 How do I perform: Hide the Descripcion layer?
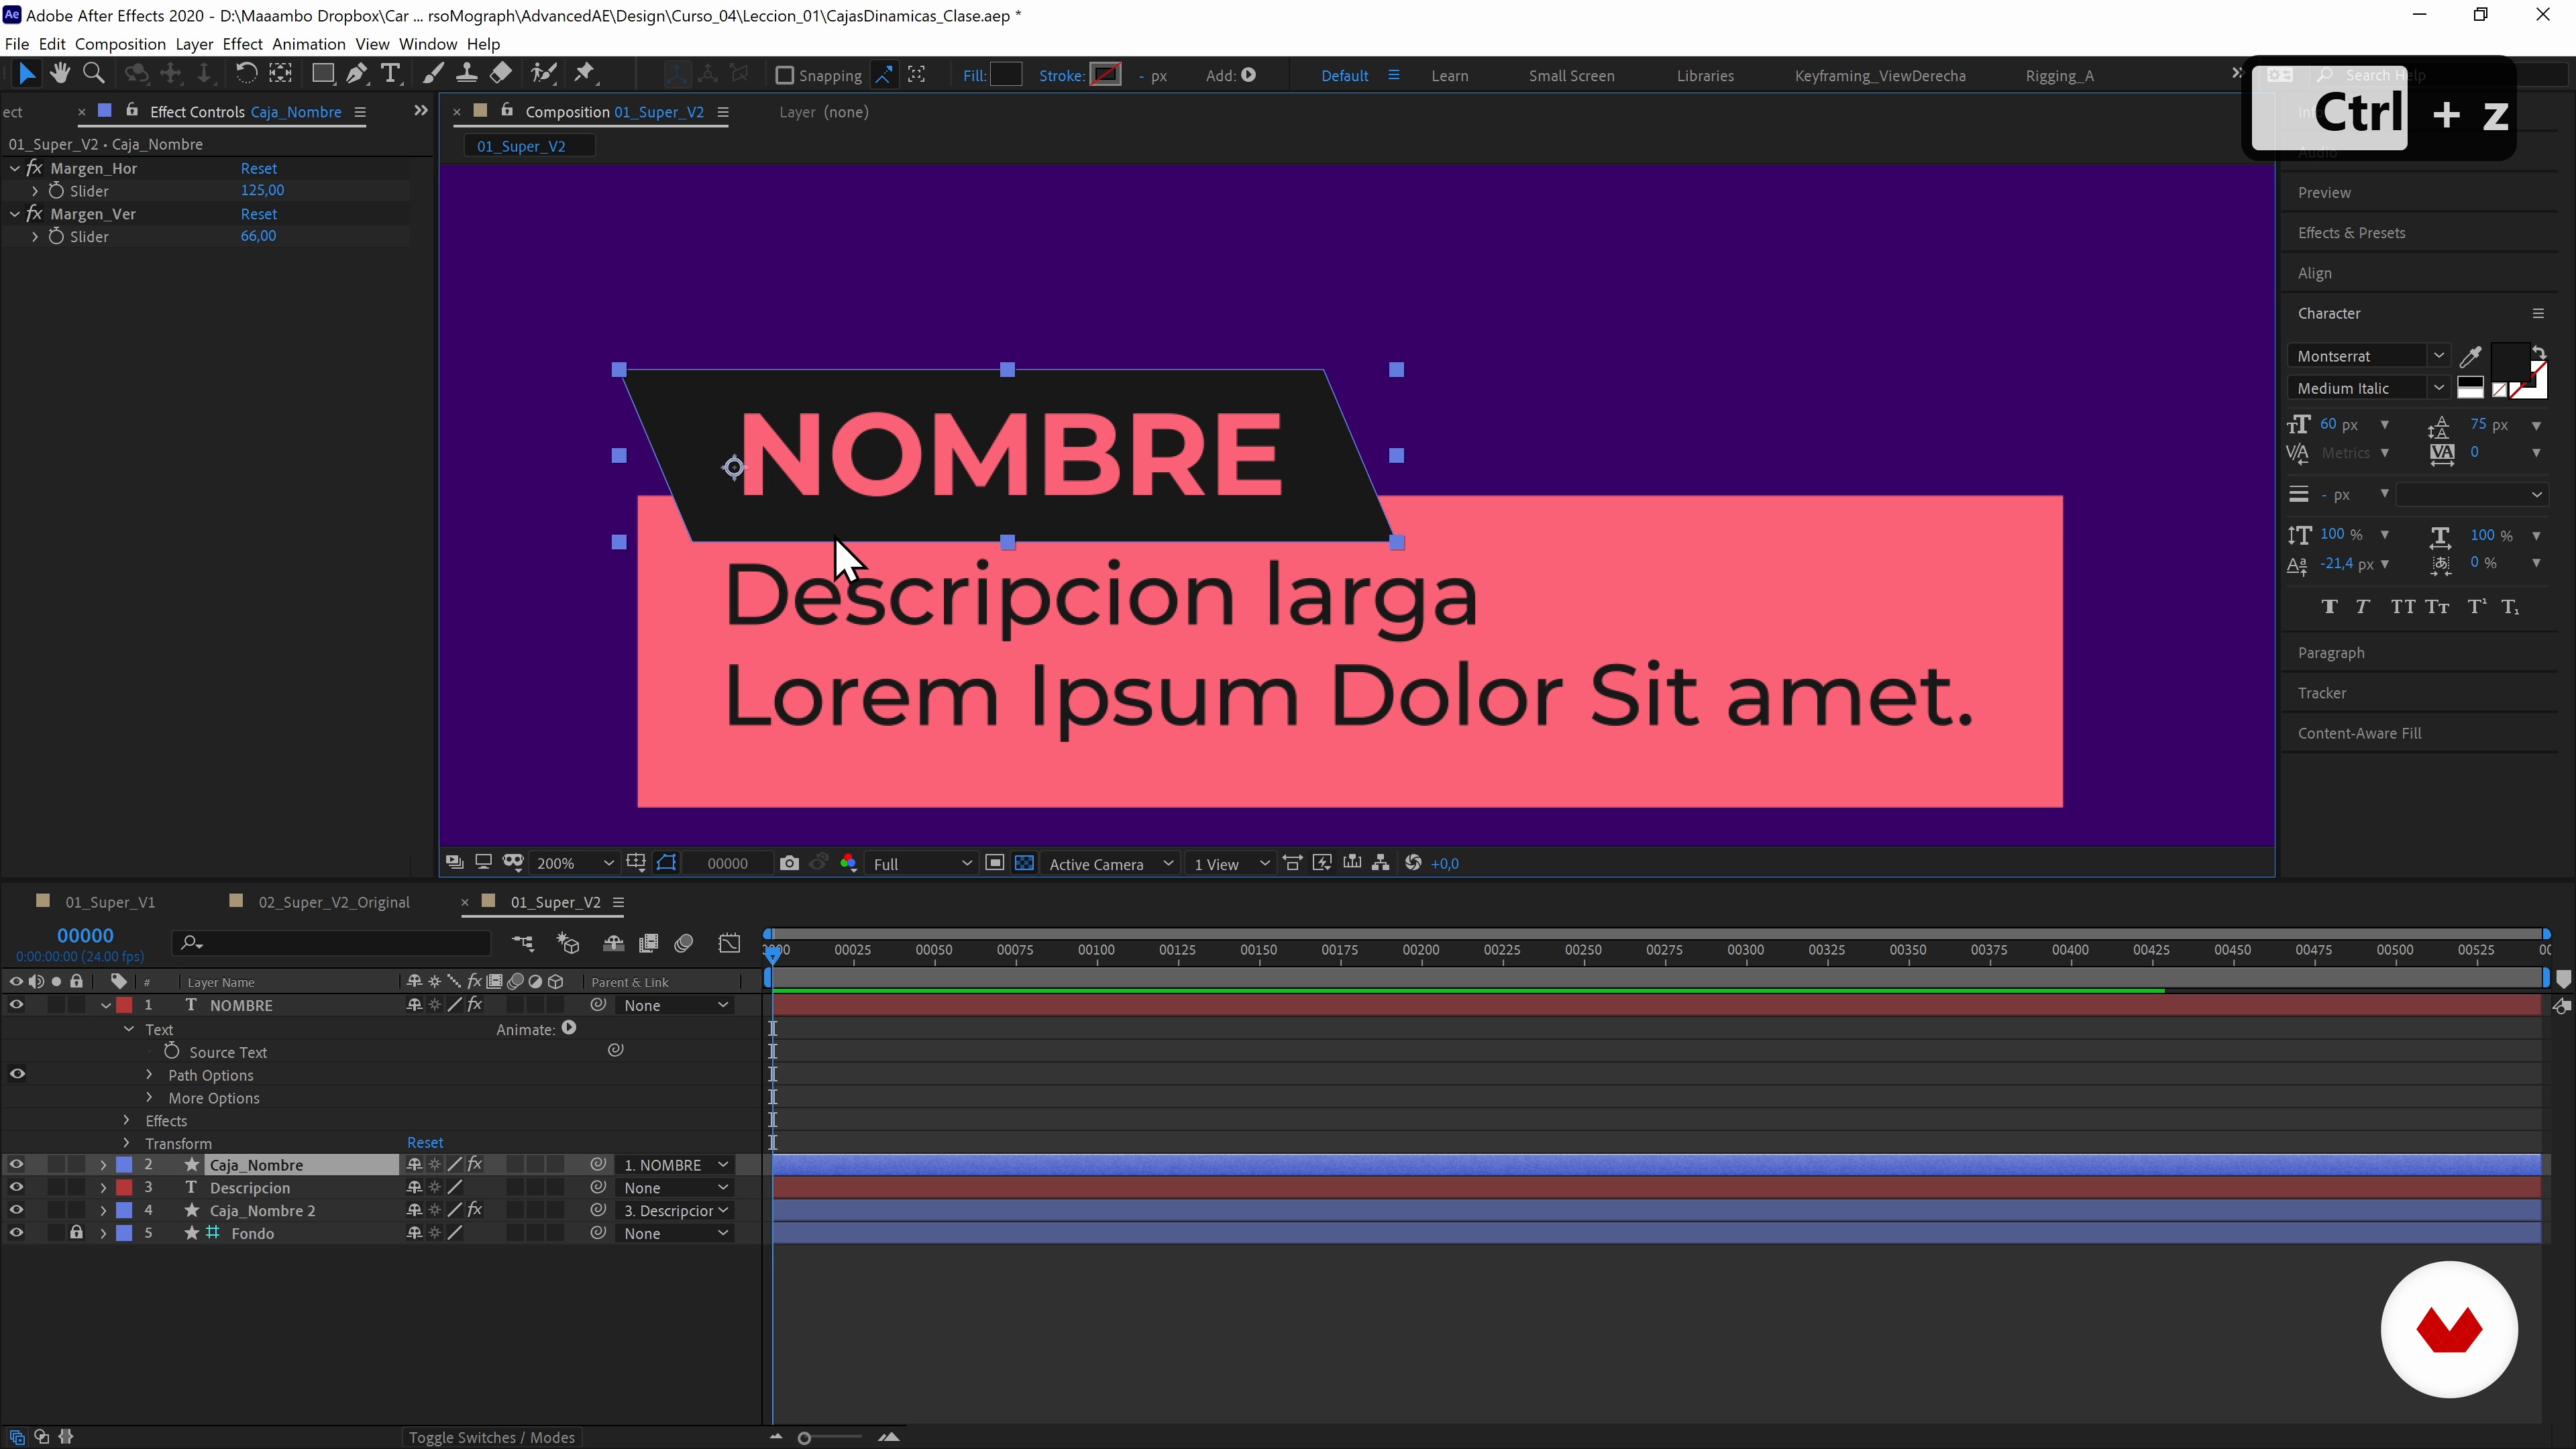coord(16,1187)
